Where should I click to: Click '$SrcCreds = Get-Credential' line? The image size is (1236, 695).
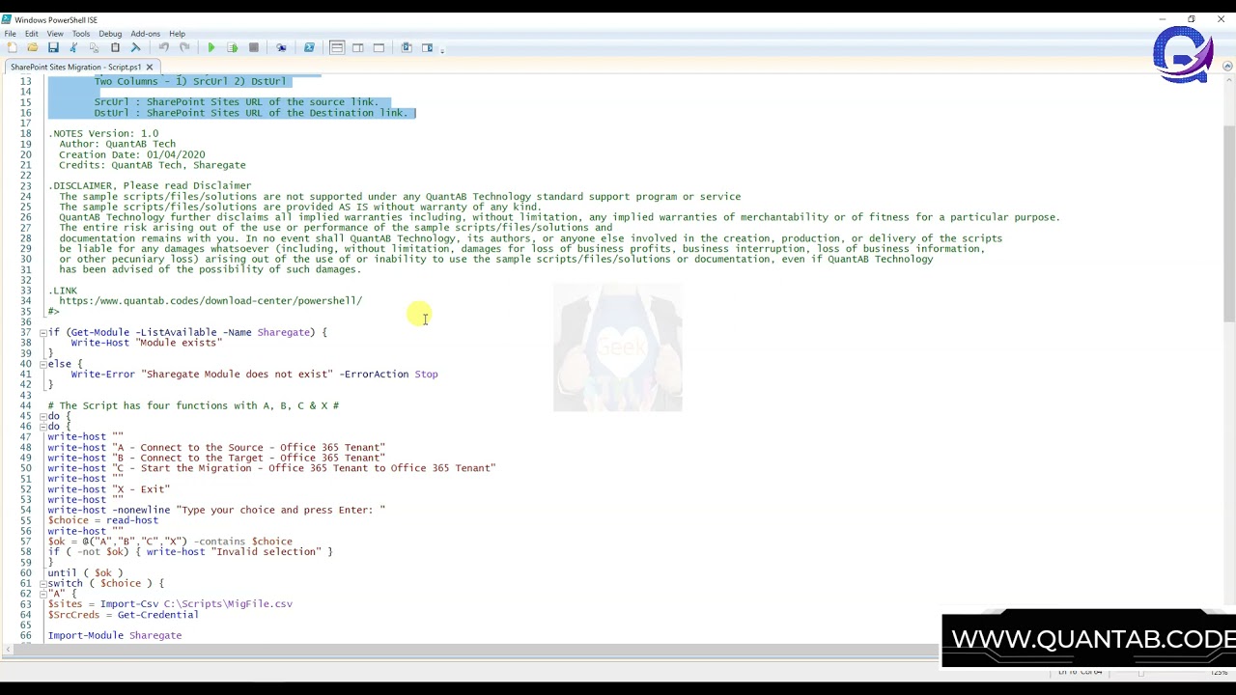(123, 615)
